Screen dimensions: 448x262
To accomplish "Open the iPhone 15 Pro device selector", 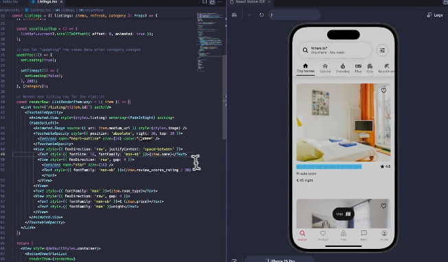I will click(280, 260).
